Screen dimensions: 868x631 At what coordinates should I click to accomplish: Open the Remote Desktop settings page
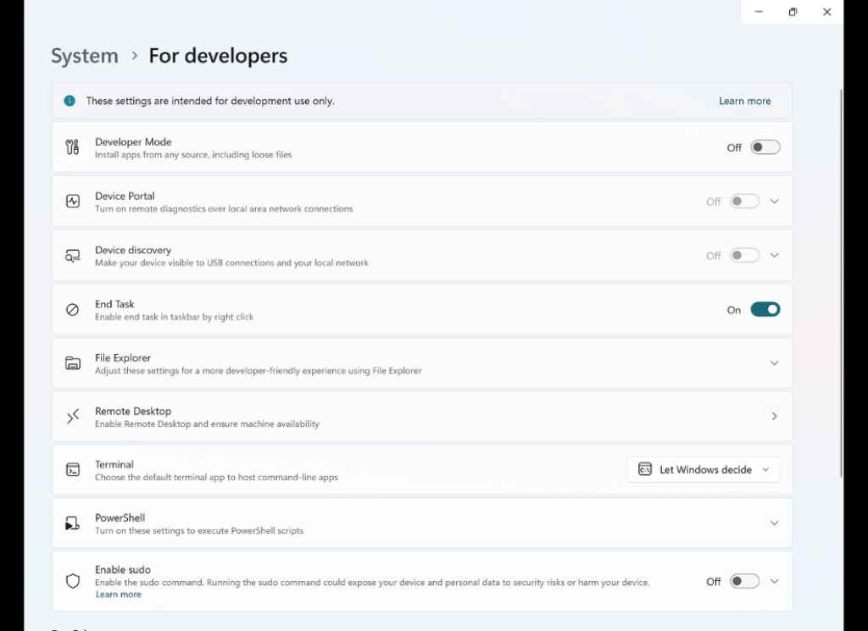tap(774, 416)
